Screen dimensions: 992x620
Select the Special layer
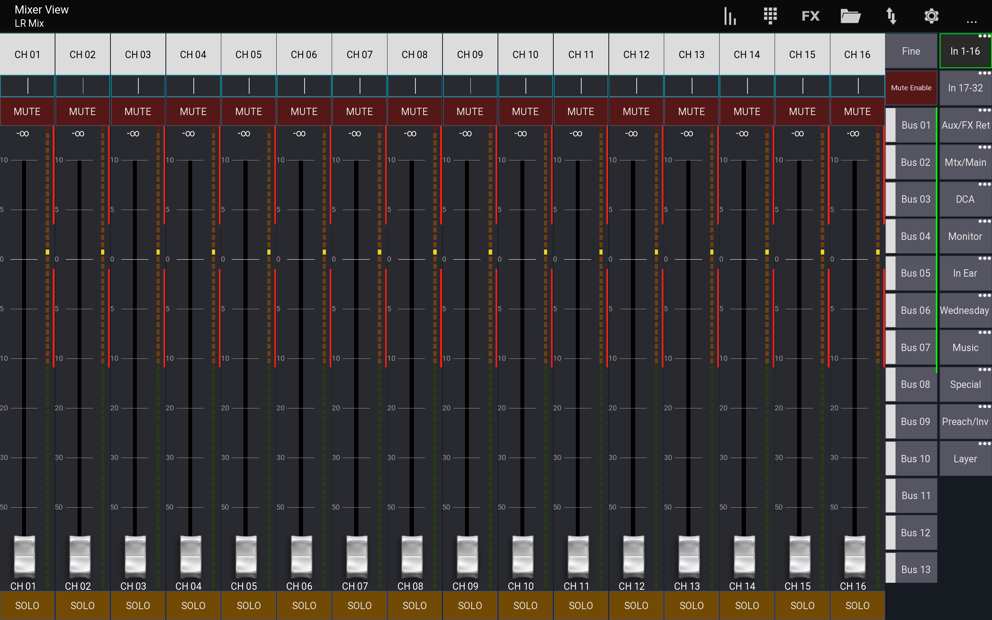click(965, 385)
